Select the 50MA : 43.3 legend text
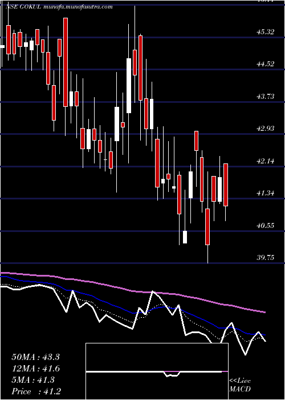 coord(35,357)
